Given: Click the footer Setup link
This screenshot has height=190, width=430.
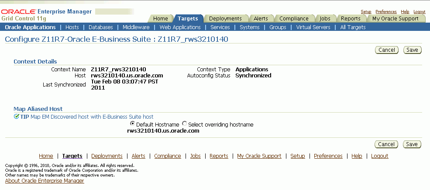Looking at the screenshot, I should tap(298, 156).
